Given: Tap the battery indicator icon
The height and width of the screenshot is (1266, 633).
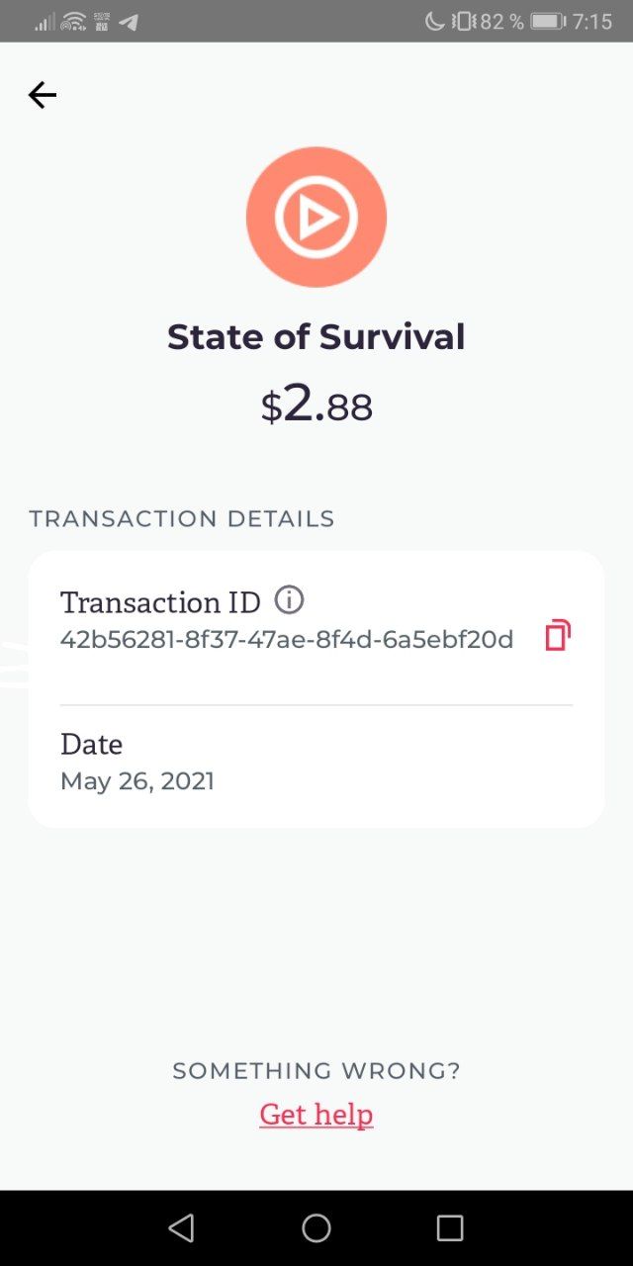Looking at the screenshot, I should coord(547,21).
